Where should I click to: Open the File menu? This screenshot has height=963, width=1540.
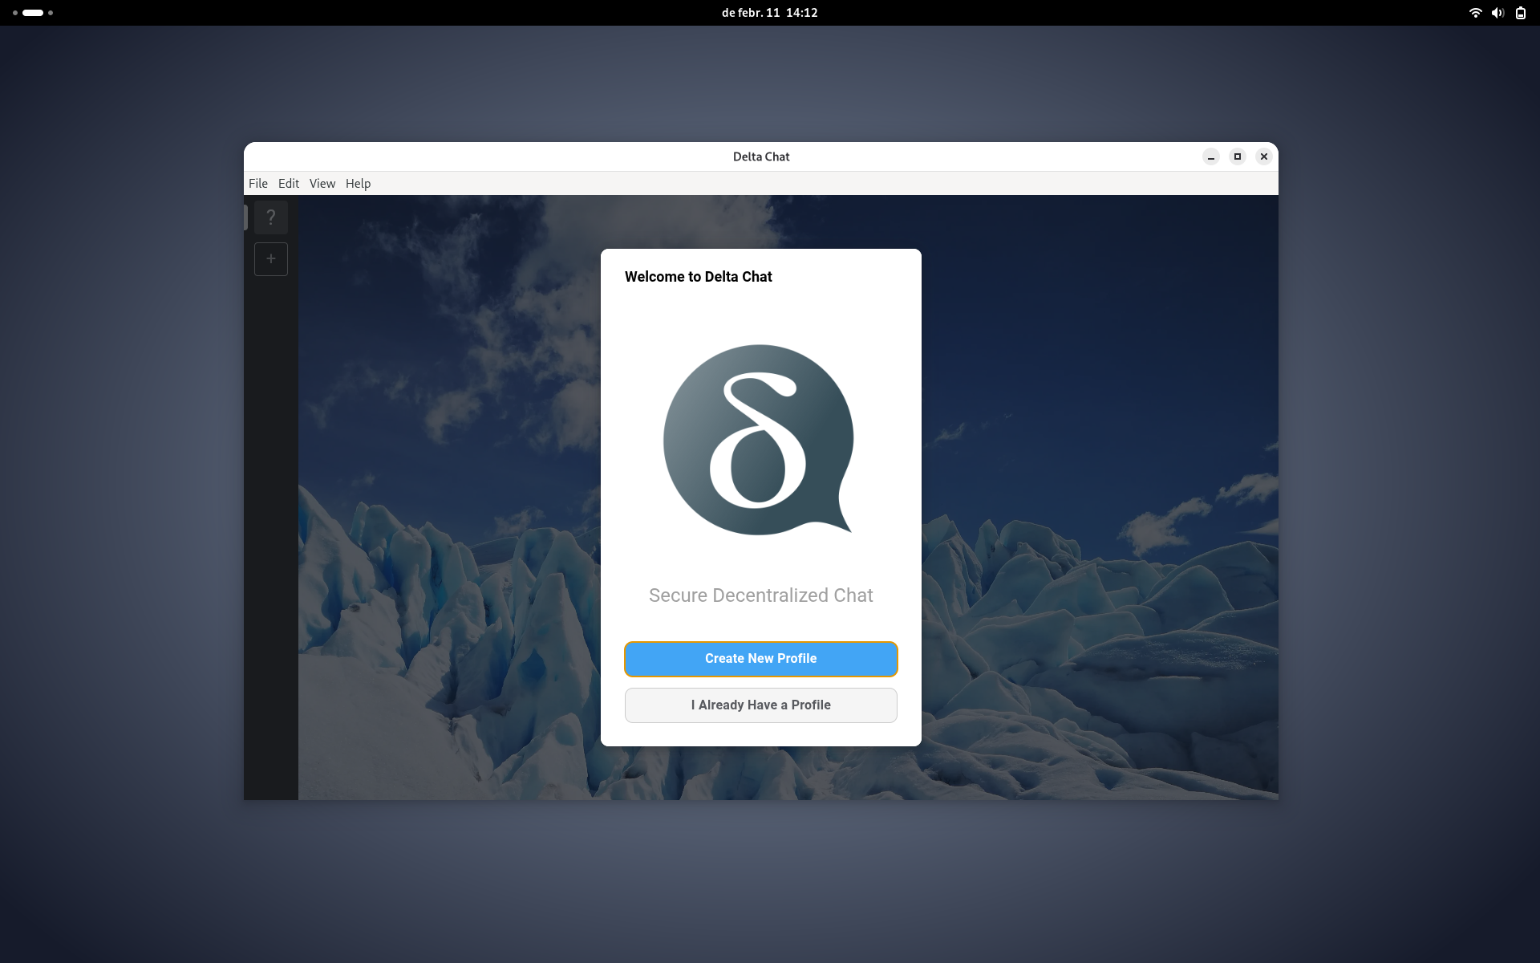(x=258, y=183)
